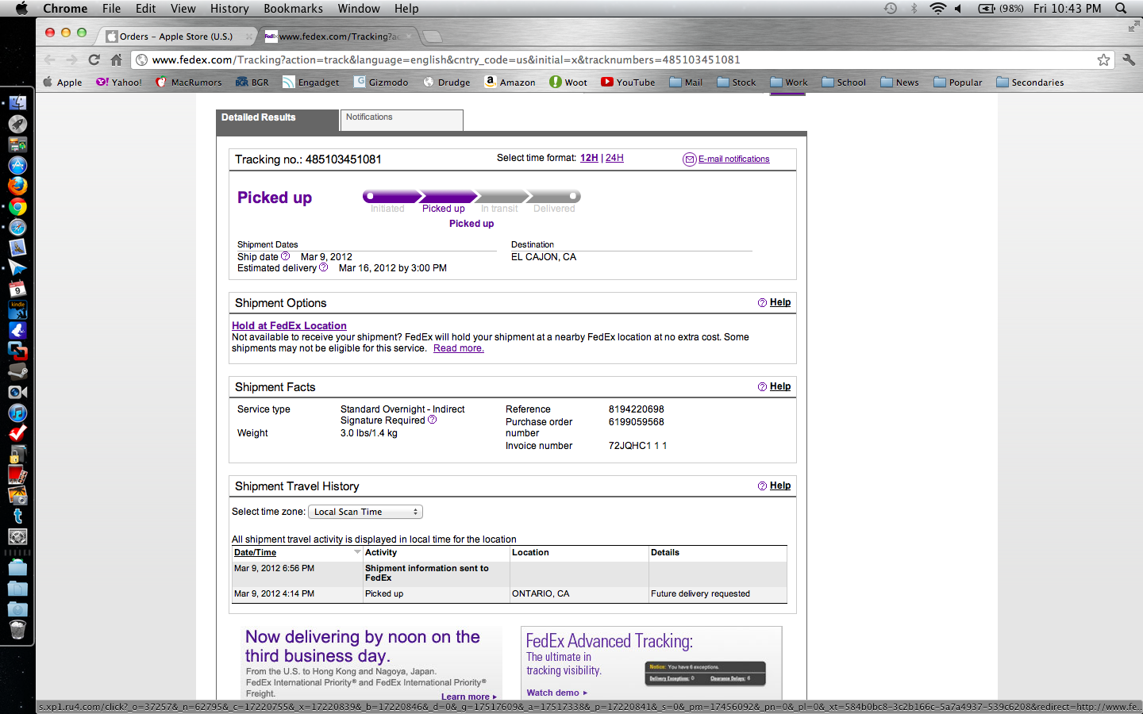
Task: Open the Chrome wrench menu
Action: tap(1129, 59)
